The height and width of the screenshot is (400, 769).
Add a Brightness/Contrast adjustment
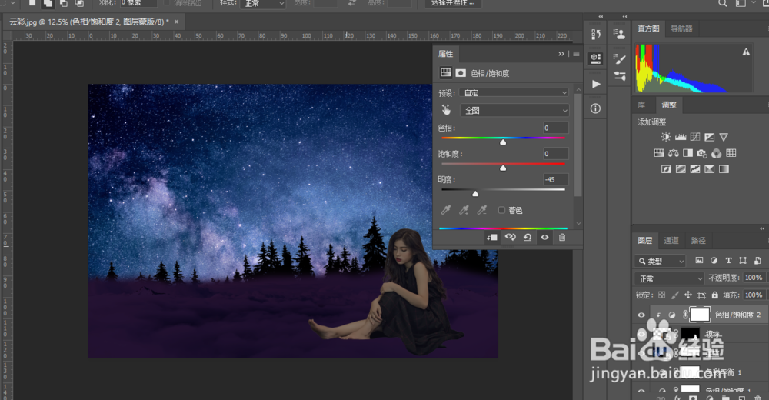pyautogui.click(x=665, y=137)
